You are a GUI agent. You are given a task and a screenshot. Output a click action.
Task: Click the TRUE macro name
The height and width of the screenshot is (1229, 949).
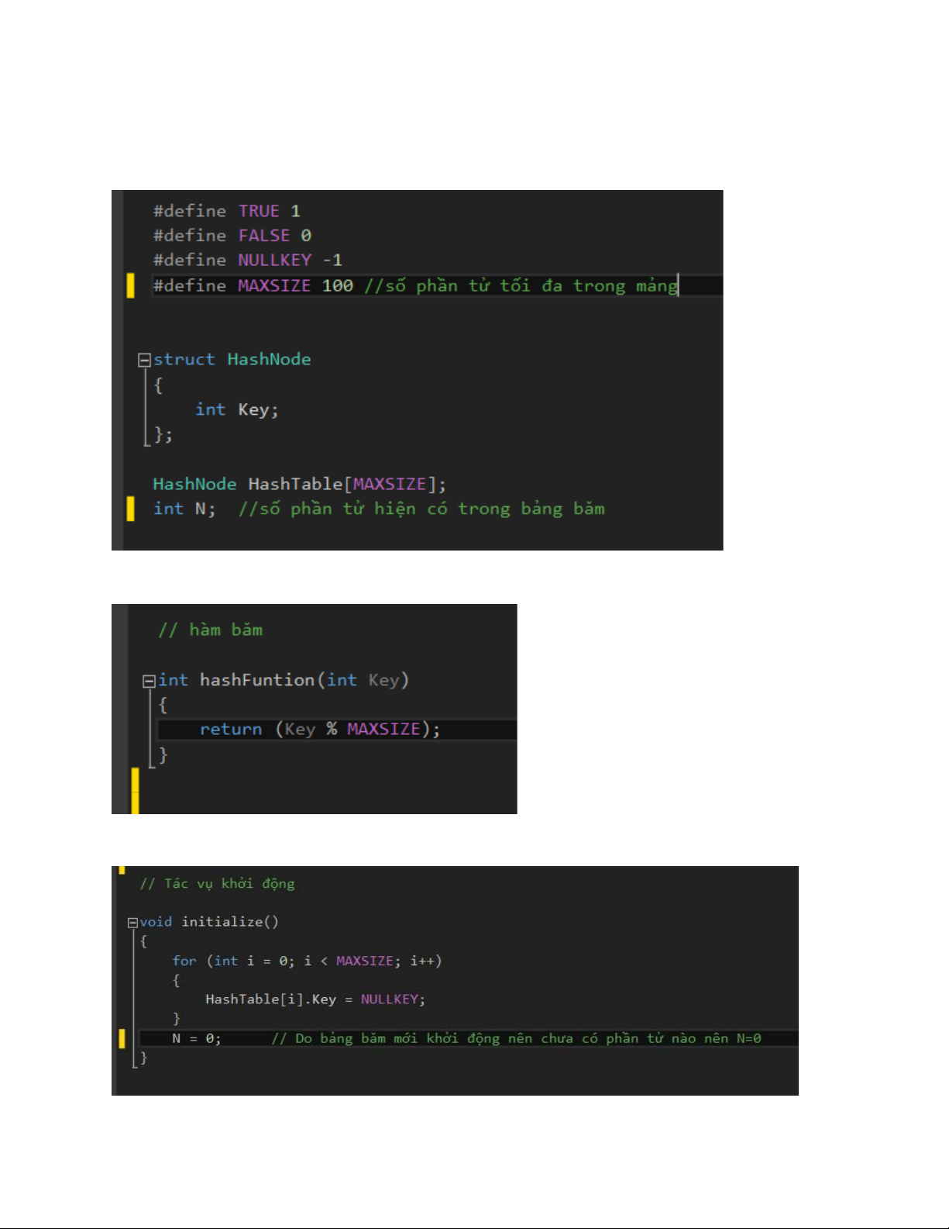[259, 211]
